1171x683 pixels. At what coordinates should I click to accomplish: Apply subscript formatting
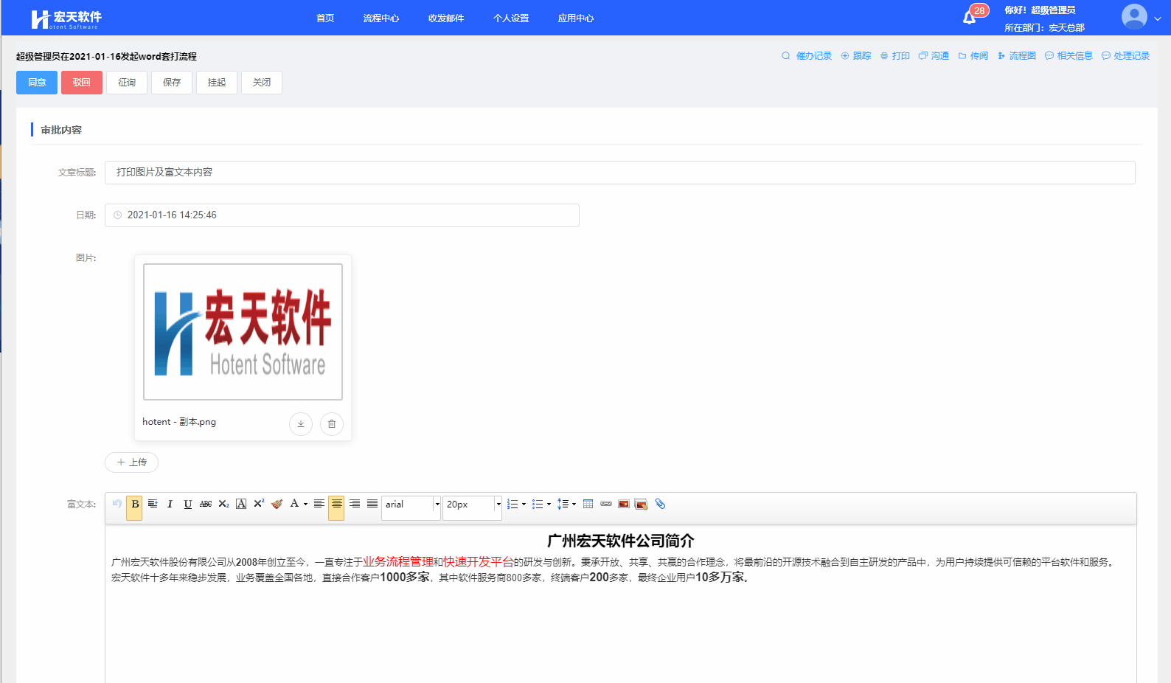(x=223, y=504)
